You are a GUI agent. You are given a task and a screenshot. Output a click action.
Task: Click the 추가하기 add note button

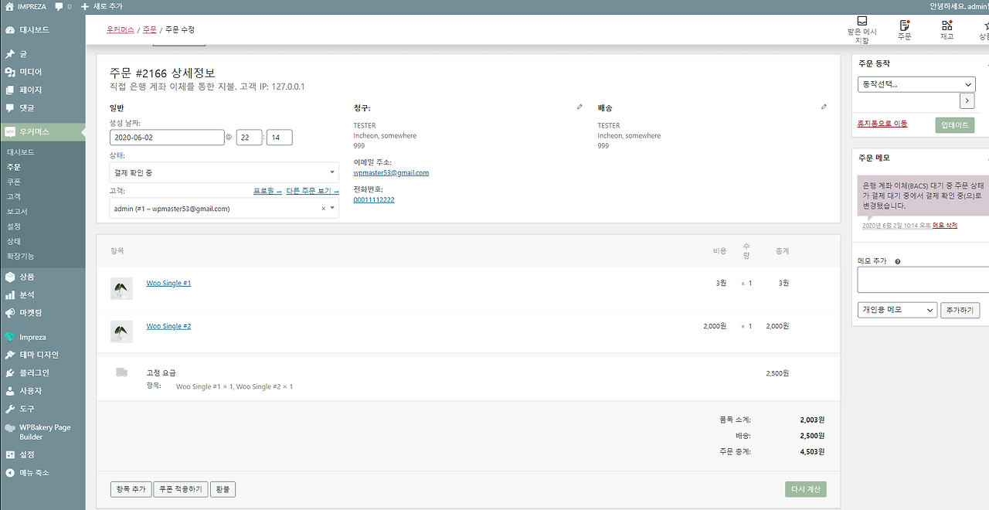960,310
